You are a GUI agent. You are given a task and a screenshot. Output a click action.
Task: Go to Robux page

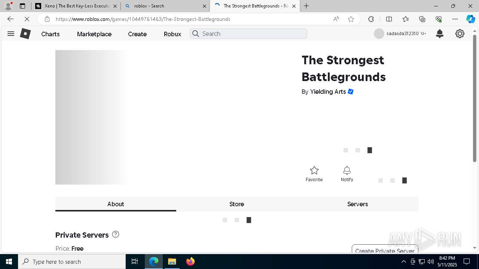[x=173, y=34]
